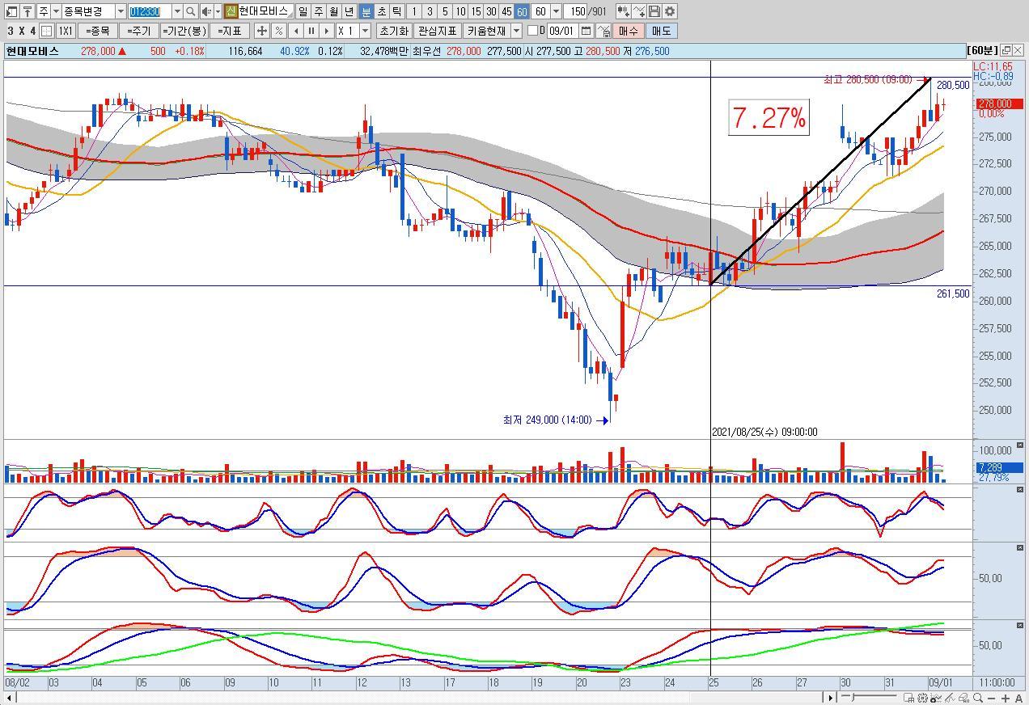
Task: Select 일 daily chart period
Action: [302, 11]
